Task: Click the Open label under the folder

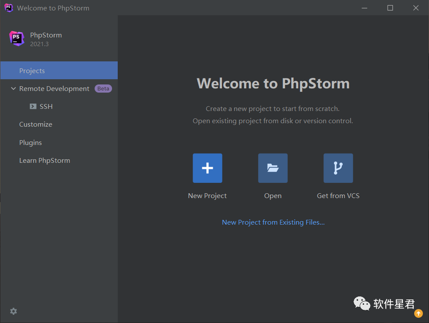Action: pos(273,196)
